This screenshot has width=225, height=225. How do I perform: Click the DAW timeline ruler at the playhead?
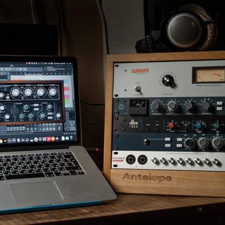[25, 74]
